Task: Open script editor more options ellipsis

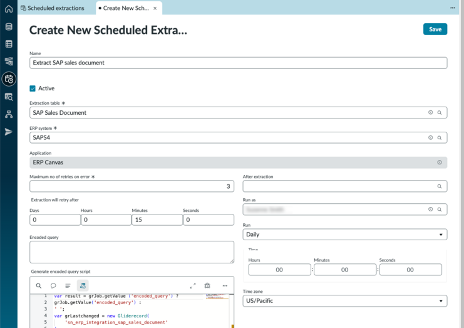Action: pos(225,285)
